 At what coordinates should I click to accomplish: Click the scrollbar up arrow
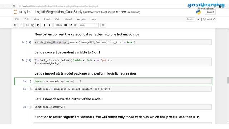point(228,29)
